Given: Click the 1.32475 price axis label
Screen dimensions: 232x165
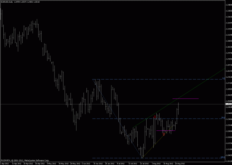Looking at the screenshot, I should [229, 23].
